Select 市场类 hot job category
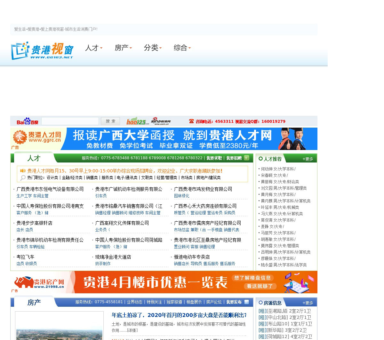The width and height of the screenshot is (384, 340). point(187,178)
